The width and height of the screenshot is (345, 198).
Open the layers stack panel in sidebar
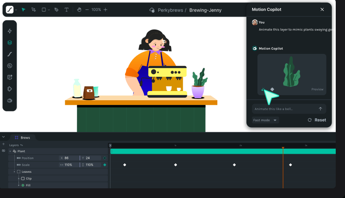point(10,43)
